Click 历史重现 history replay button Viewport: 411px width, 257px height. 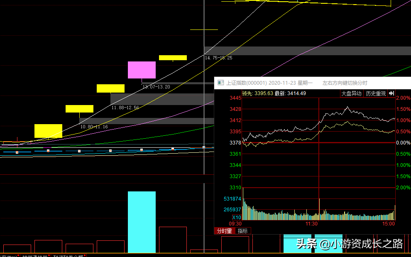click(376, 93)
